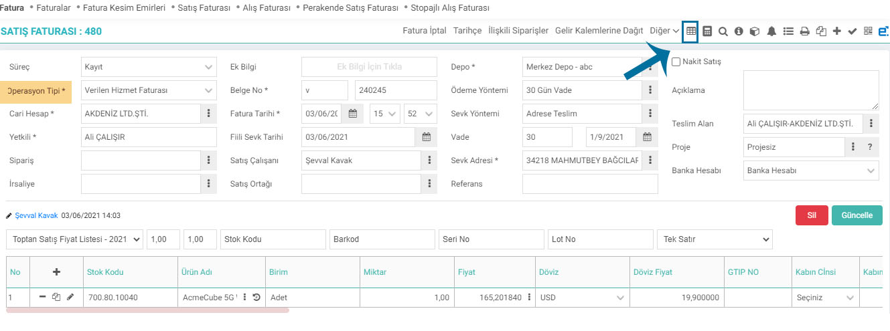The width and height of the screenshot is (890, 331).
Task: Go to Alış Faturası in top navigation
Action: (x=267, y=9)
